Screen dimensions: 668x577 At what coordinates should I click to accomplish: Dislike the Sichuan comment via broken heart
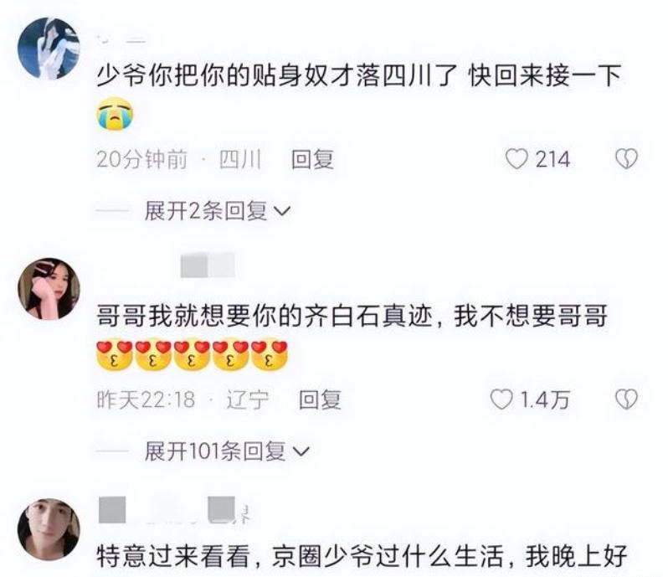626,159
